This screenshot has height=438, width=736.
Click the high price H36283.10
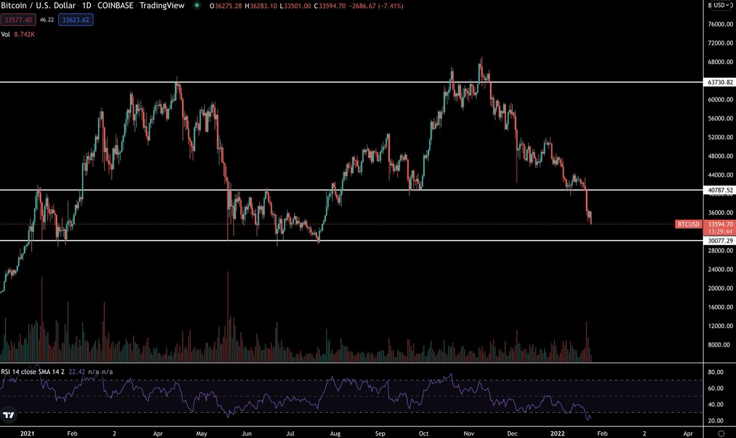261,6
